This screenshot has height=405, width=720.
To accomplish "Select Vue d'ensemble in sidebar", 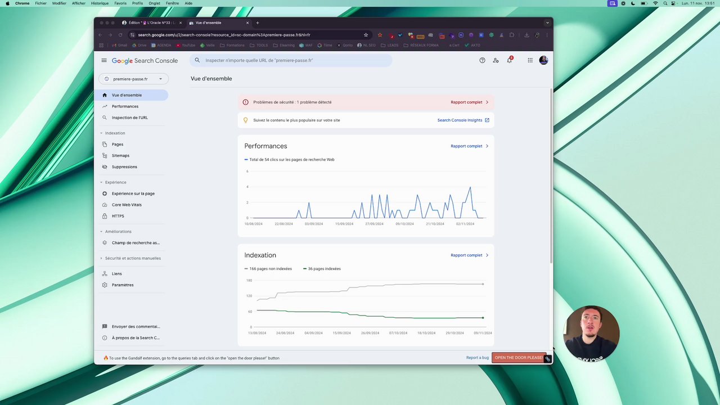I will pyautogui.click(x=131, y=95).
